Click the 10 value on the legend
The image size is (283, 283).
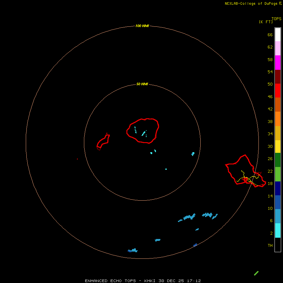pos(270,208)
